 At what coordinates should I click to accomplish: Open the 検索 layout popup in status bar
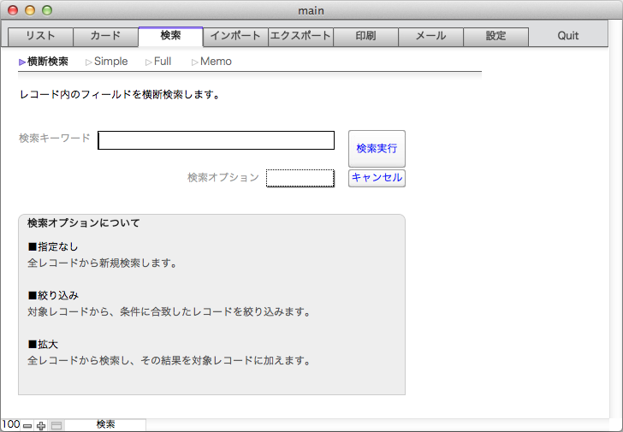pyautogui.click(x=105, y=425)
